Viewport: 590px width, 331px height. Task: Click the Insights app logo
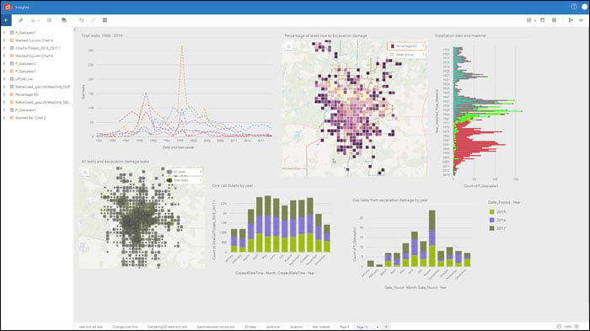pyautogui.click(x=8, y=7)
